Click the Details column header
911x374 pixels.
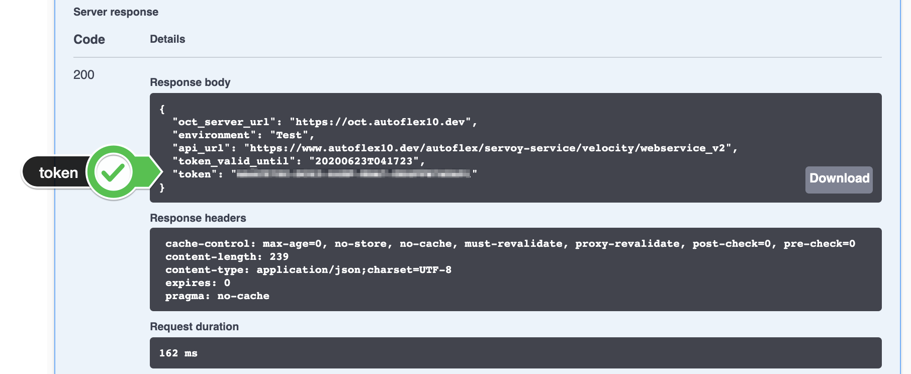click(167, 39)
